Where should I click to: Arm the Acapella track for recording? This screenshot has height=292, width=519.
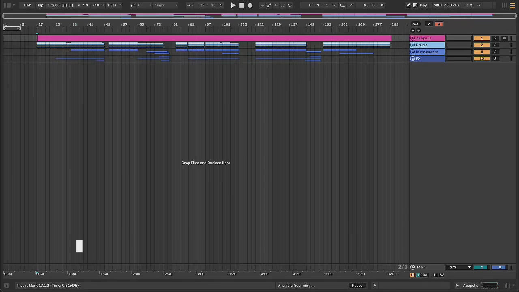click(504, 38)
